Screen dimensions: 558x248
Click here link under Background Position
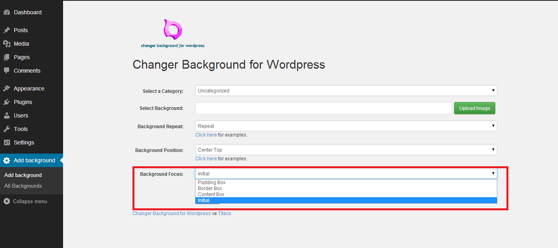206,159
